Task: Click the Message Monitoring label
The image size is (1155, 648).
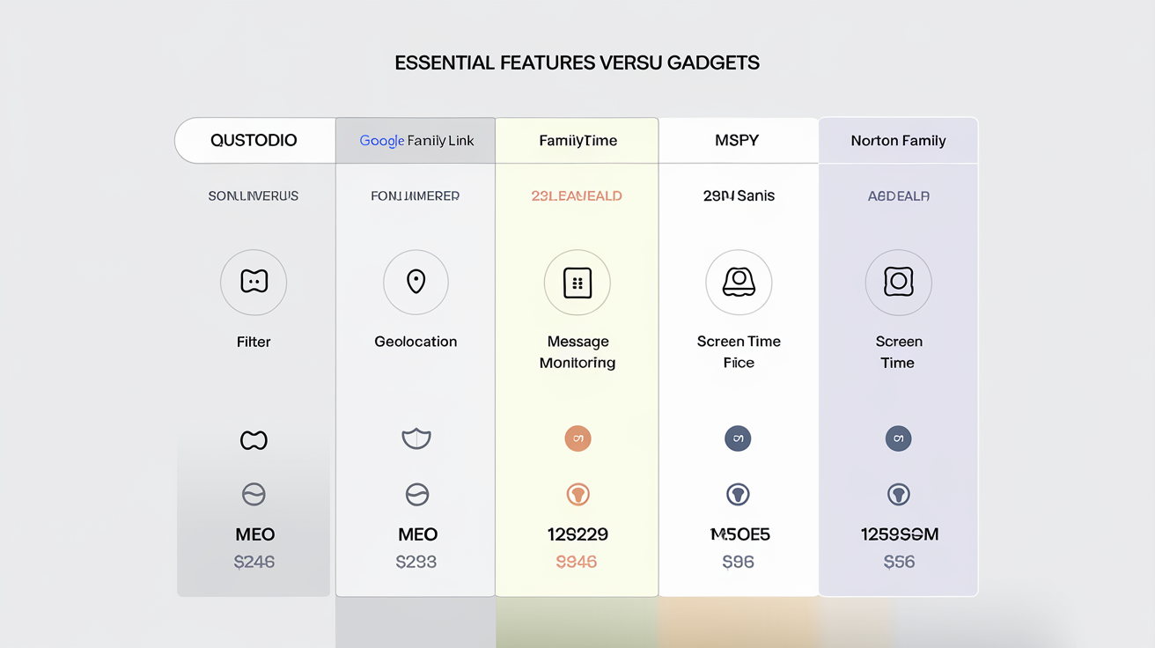Action: [577, 352]
